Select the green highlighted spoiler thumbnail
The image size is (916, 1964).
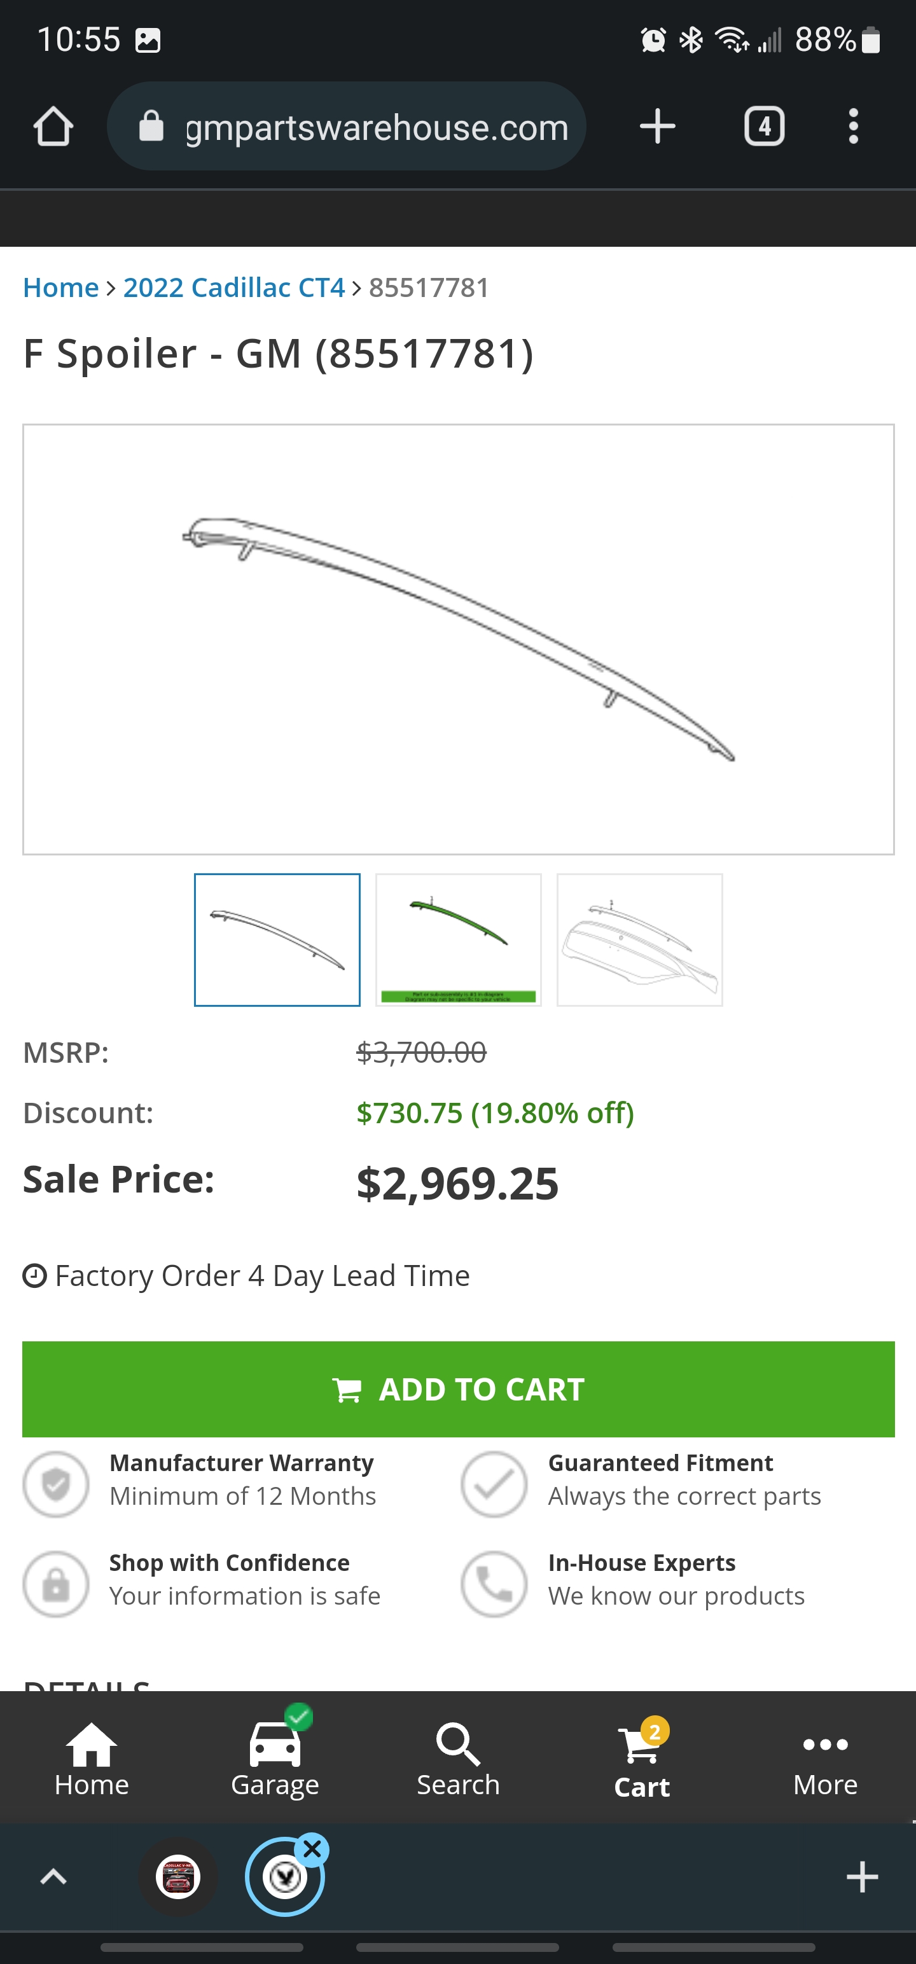pos(459,940)
